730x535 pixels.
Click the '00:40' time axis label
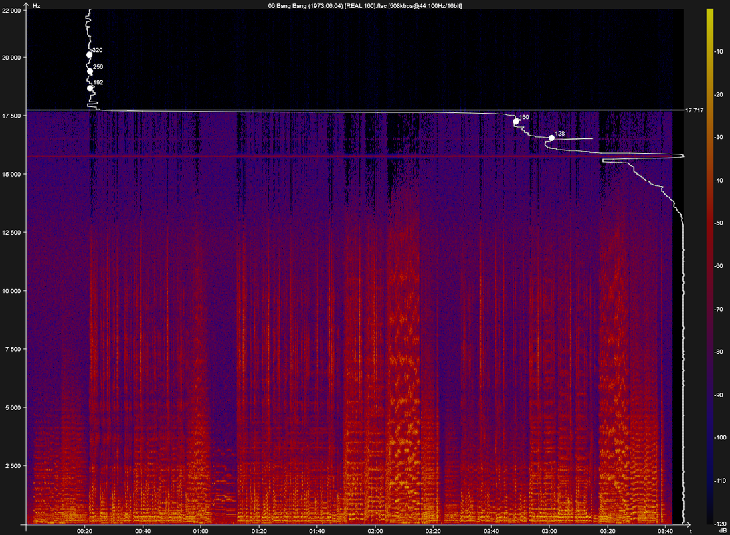143,531
